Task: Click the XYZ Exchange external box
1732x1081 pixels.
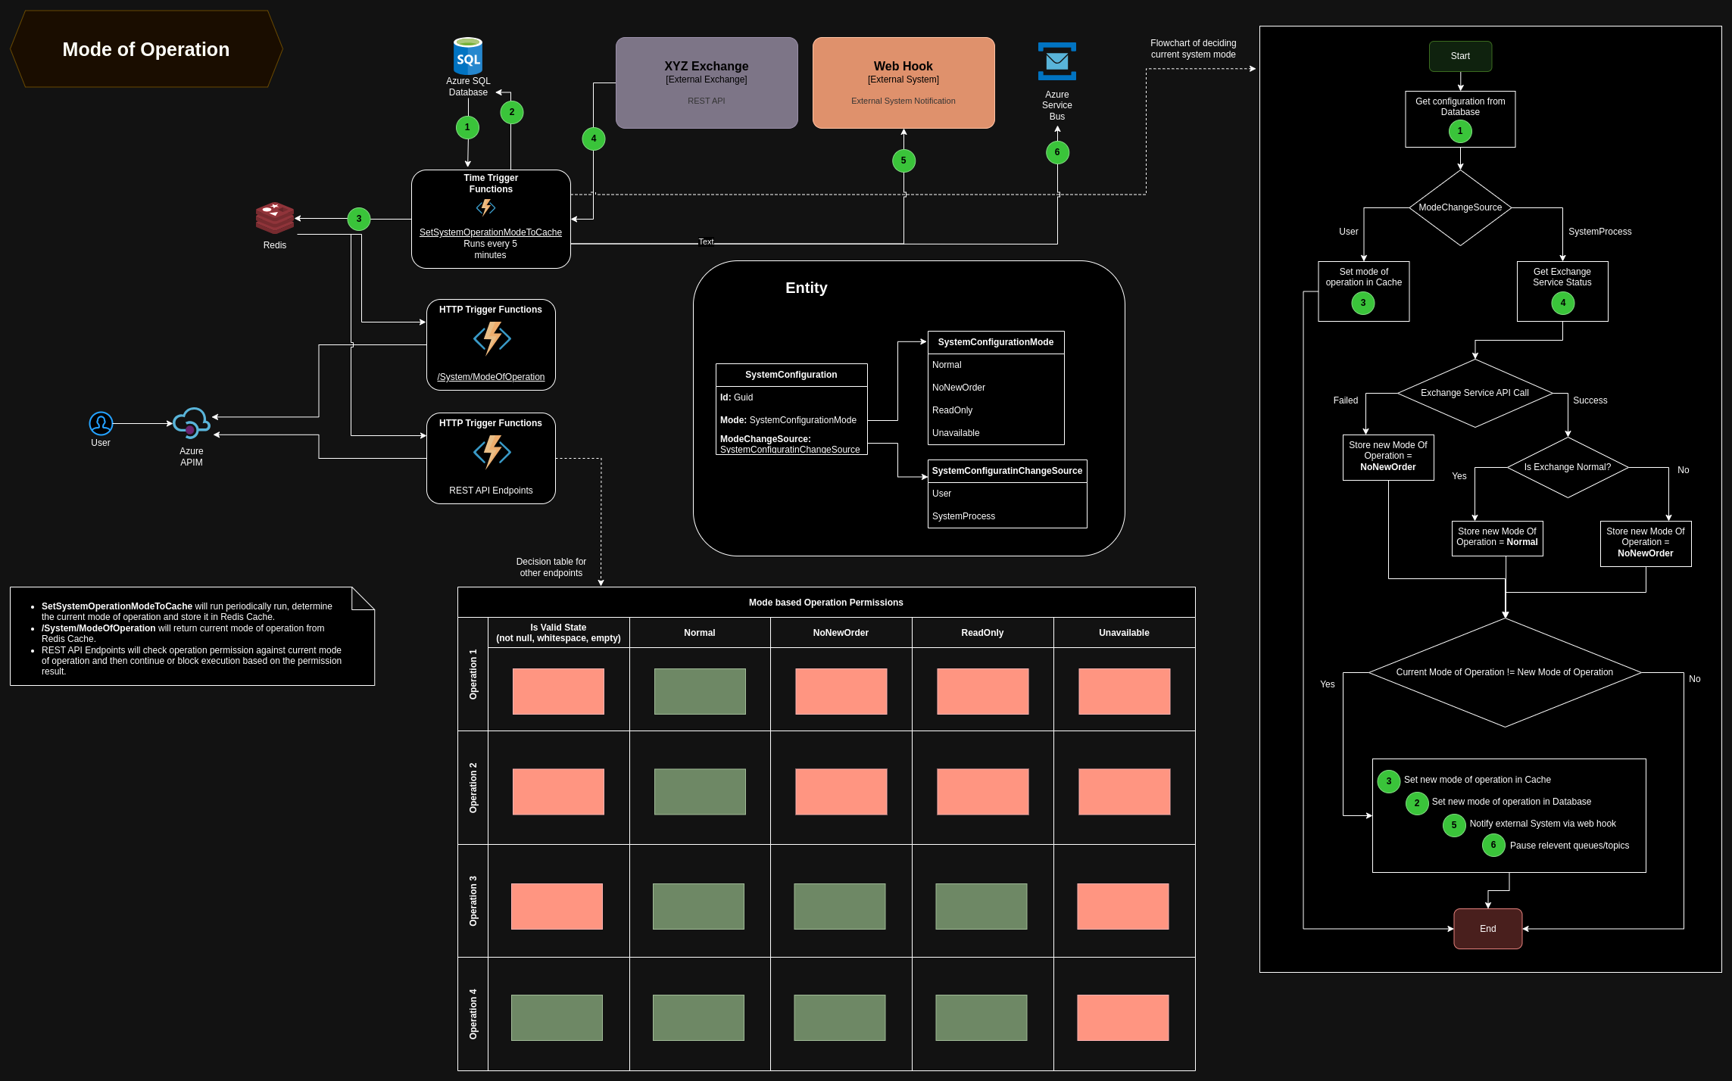Action: (x=706, y=83)
